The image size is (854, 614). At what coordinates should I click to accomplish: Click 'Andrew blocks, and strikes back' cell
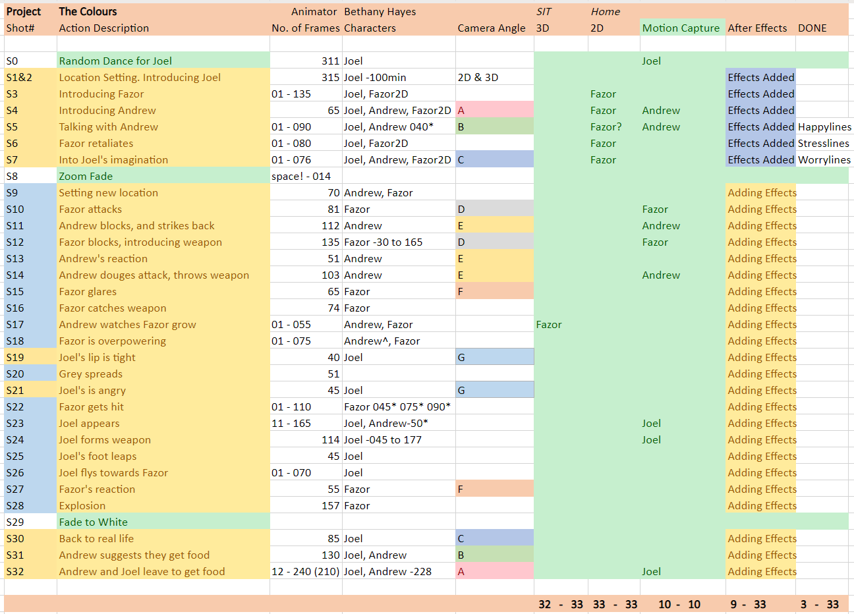(x=163, y=225)
